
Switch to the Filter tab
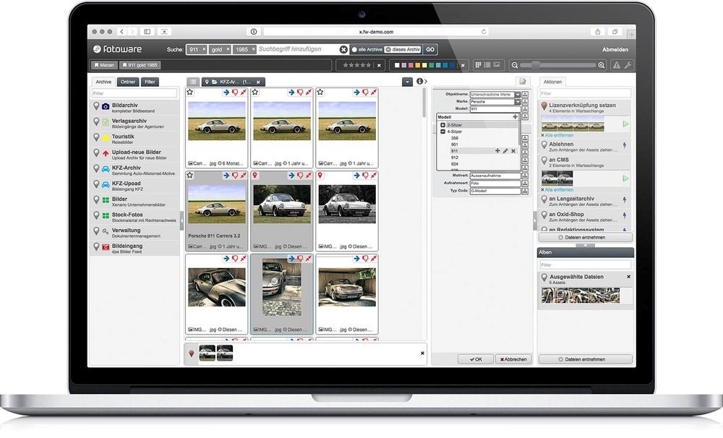tap(150, 82)
